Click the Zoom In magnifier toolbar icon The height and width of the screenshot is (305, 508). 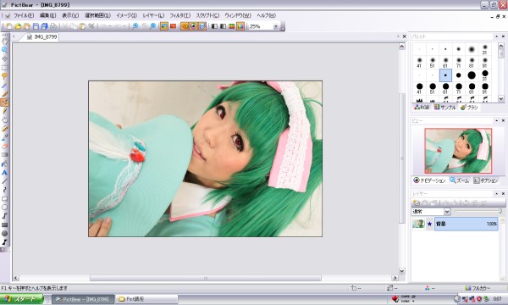pyautogui.click(x=135, y=26)
